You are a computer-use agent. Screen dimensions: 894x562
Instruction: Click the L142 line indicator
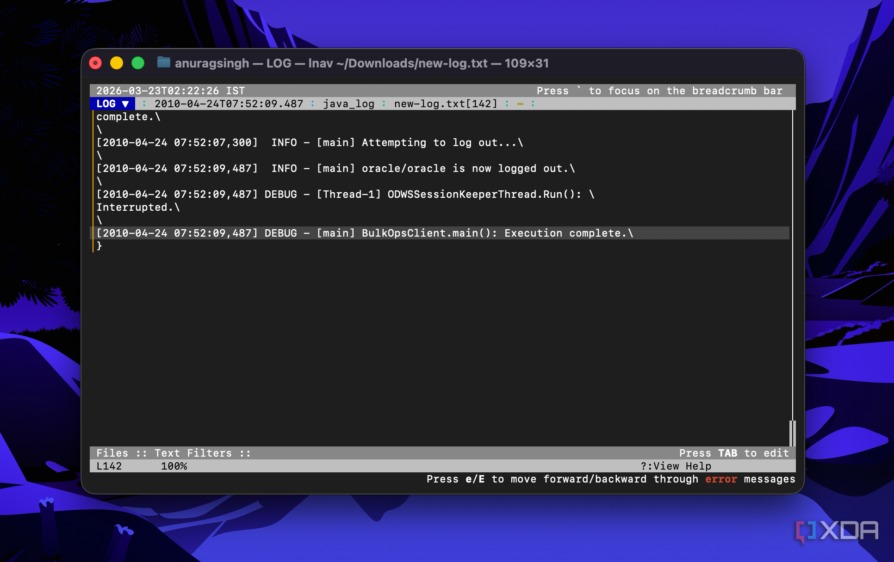pos(109,466)
